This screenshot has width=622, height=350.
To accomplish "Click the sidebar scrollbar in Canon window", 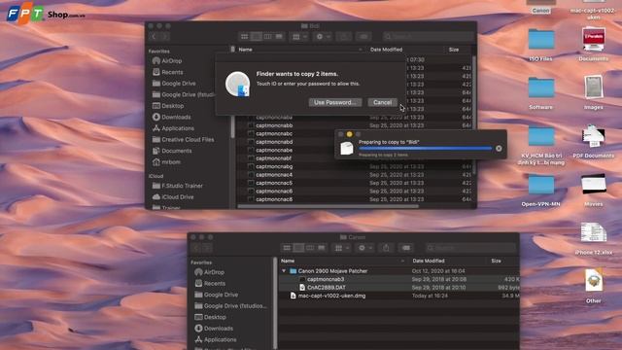I will click(275, 303).
